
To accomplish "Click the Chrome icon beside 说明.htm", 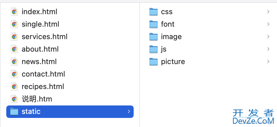I will (x=14, y=99).
